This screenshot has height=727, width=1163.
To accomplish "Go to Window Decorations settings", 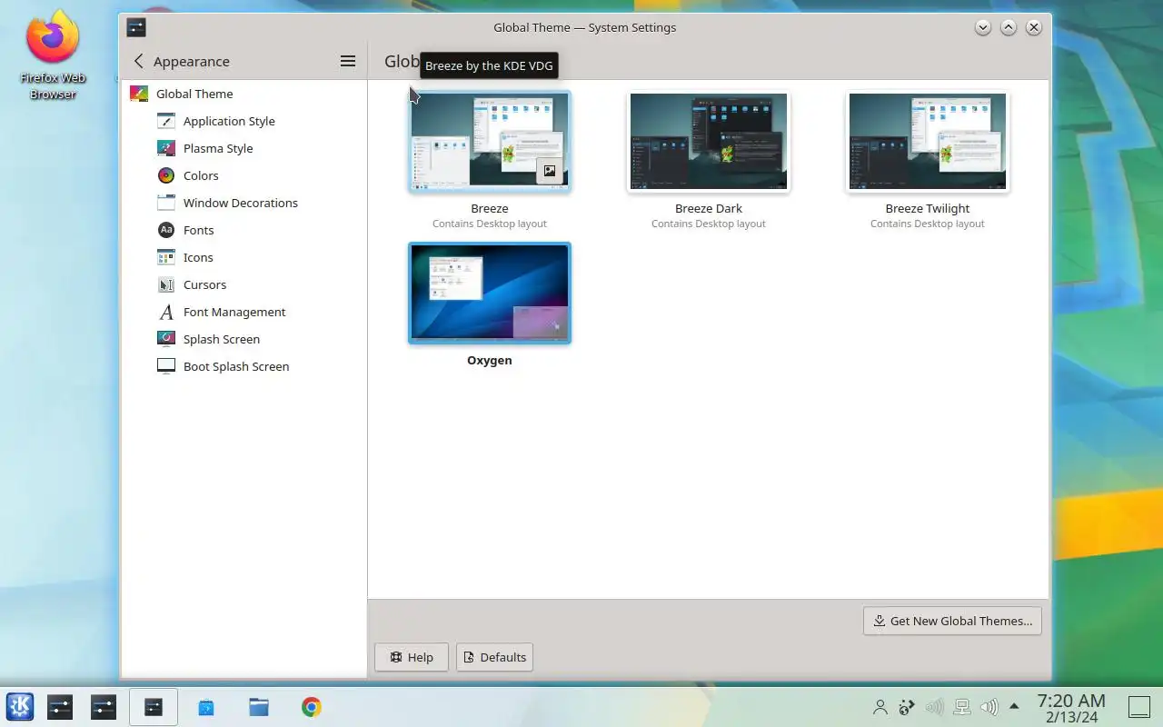I will coord(244,203).
